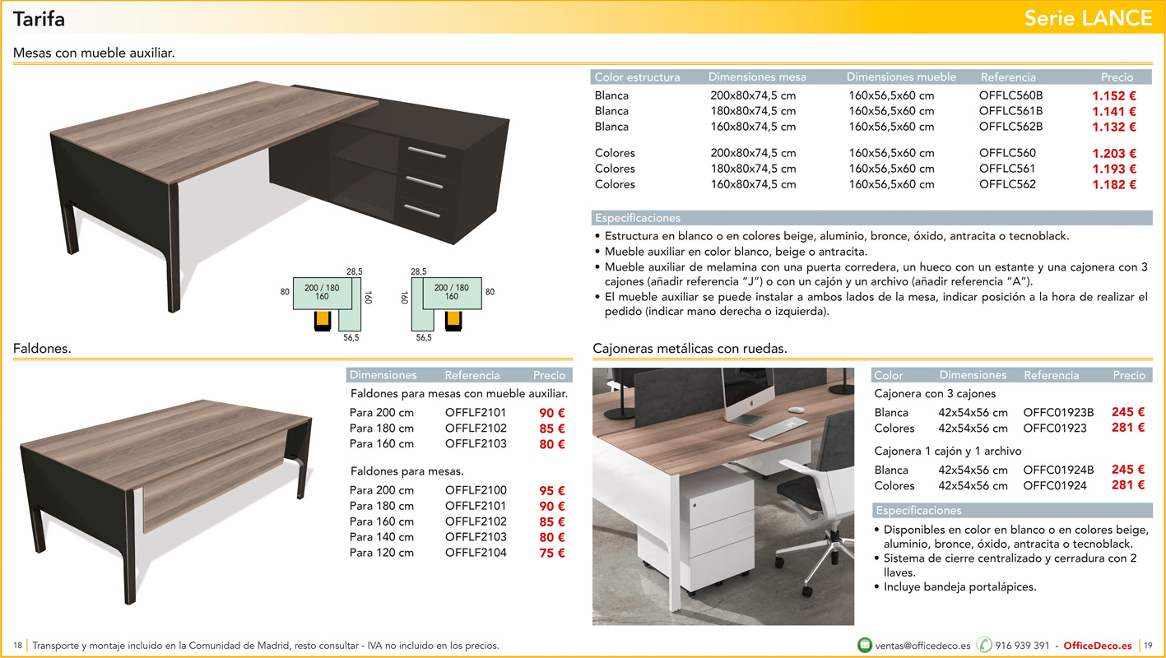Click the 245 € price for OFFC01923B
This screenshot has height=658, width=1166.
point(1128,413)
